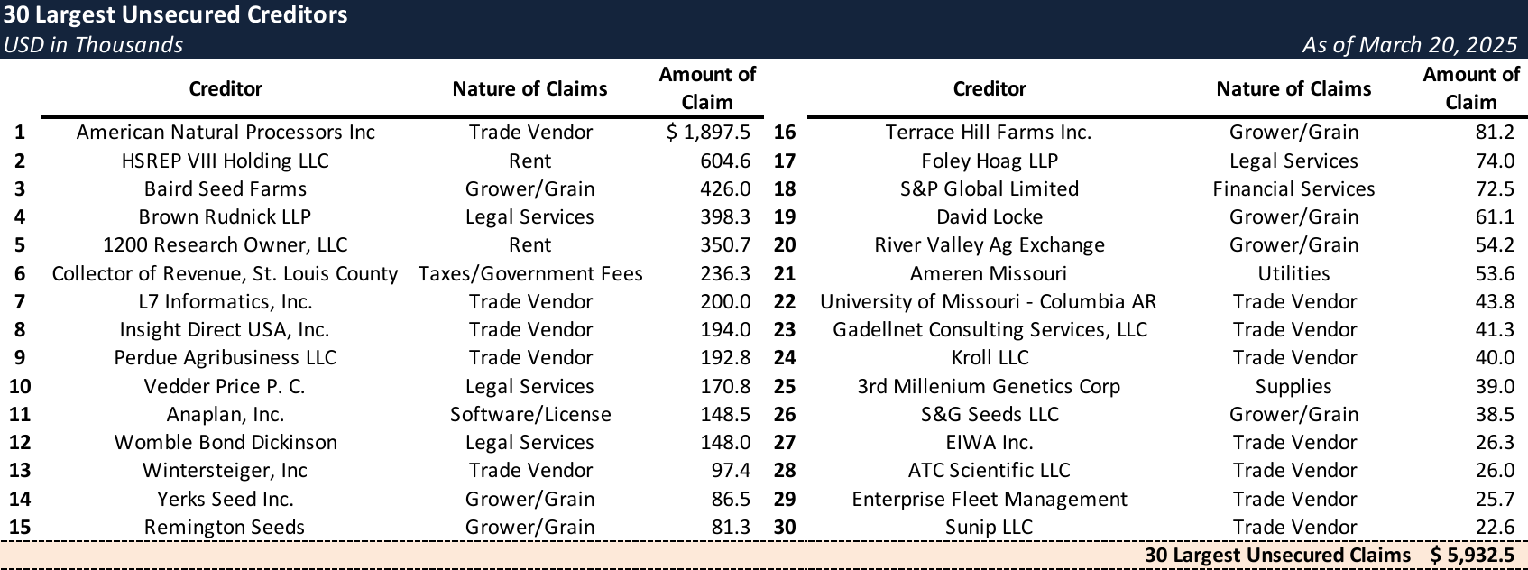This screenshot has width=1528, height=570.
Task: Click the Enterprise Fleet Management creditor
Action: [989, 499]
